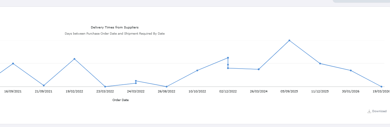Click the Order Date axis title
The height and width of the screenshot is (127, 390).
121,100
